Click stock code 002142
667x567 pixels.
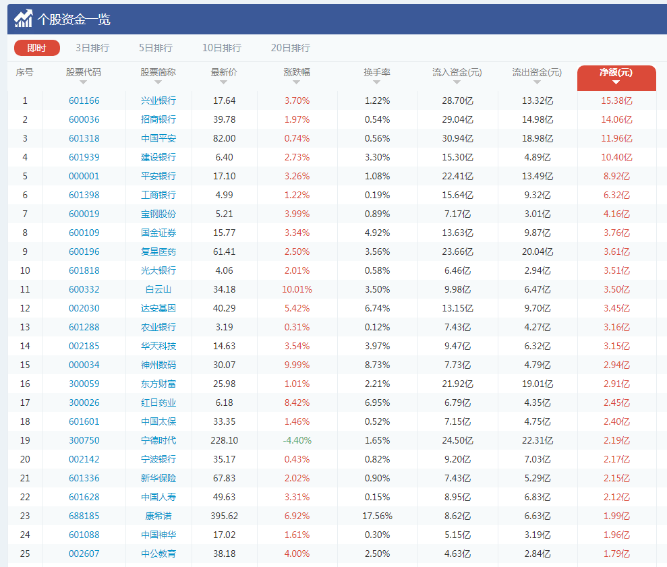tap(84, 459)
